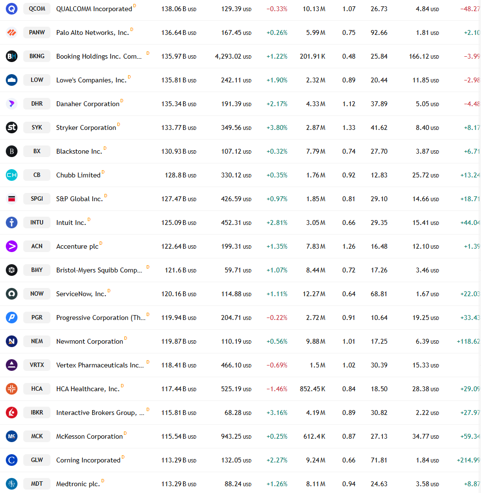Image resolution: width=481 pixels, height=493 pixels.
Task: Open the BMY ticker badge
Action: (x=37, y=270)
